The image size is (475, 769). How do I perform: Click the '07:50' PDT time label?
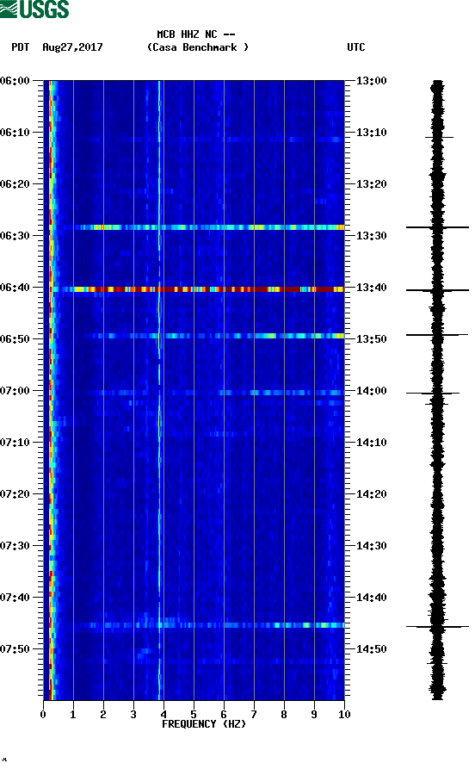(15, 648)
